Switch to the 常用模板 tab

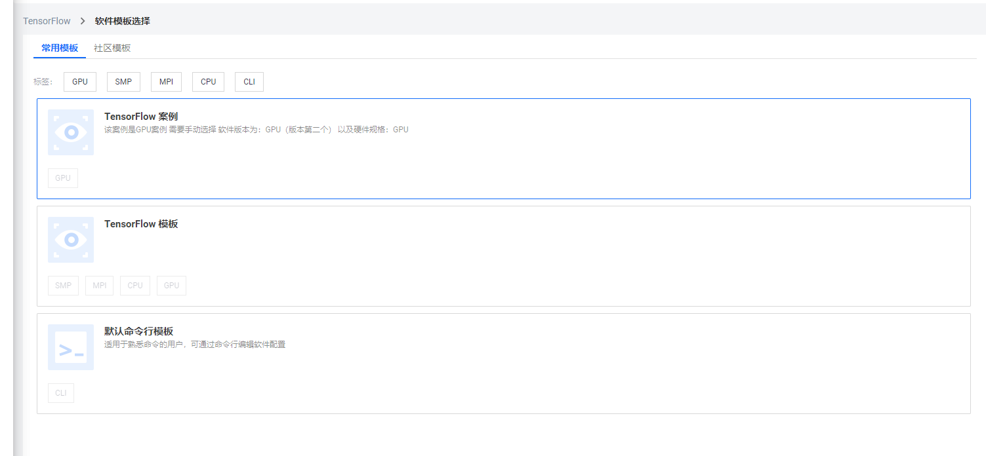pyautogui.click(x=60, y=48)
